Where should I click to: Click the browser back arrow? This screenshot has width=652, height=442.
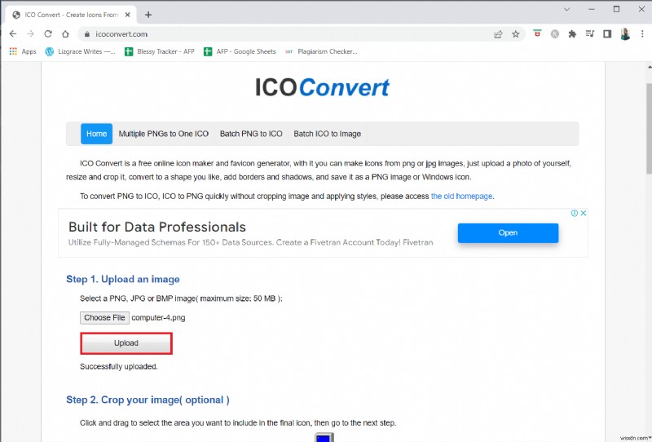click(12, 34)
